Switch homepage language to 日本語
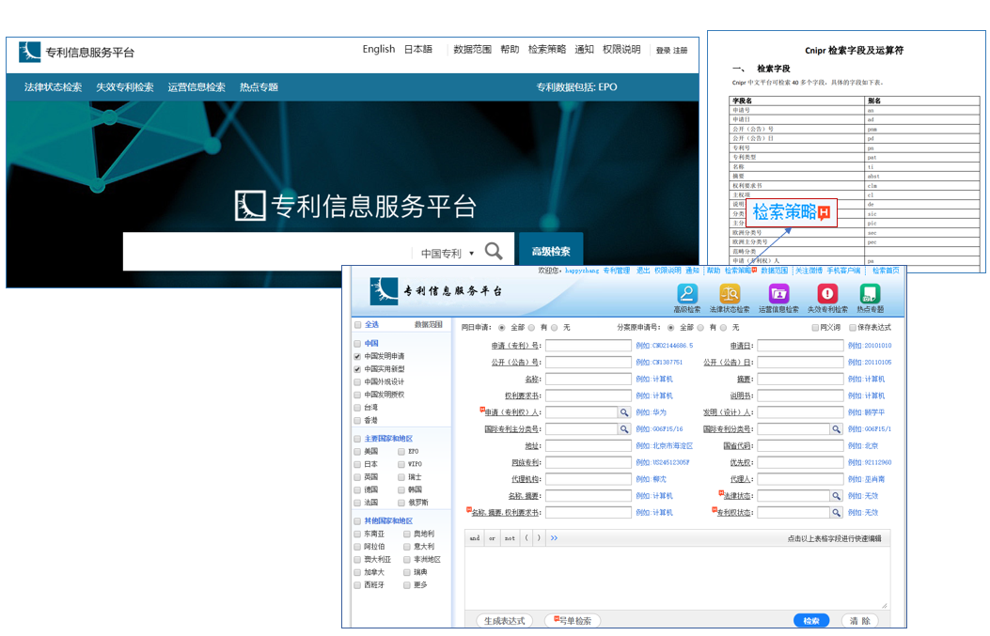The image size is (990, 636). point(418,49)
